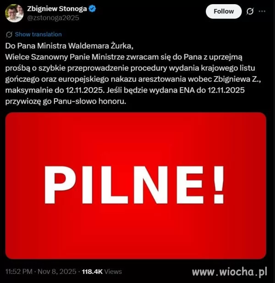Show translation of the post
This screenshot has width=275, height=283.
pos(38,34)
